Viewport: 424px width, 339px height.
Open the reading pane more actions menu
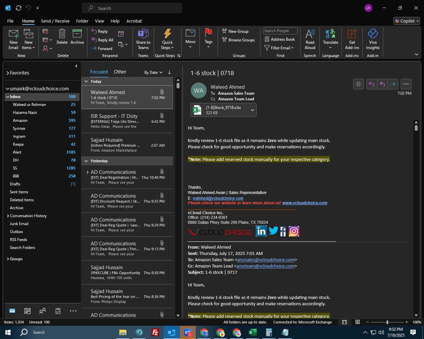click(406, 84)
